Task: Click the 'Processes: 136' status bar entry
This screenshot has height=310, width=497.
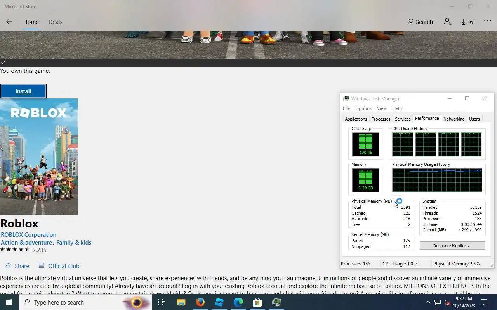Action: [355, 264]
